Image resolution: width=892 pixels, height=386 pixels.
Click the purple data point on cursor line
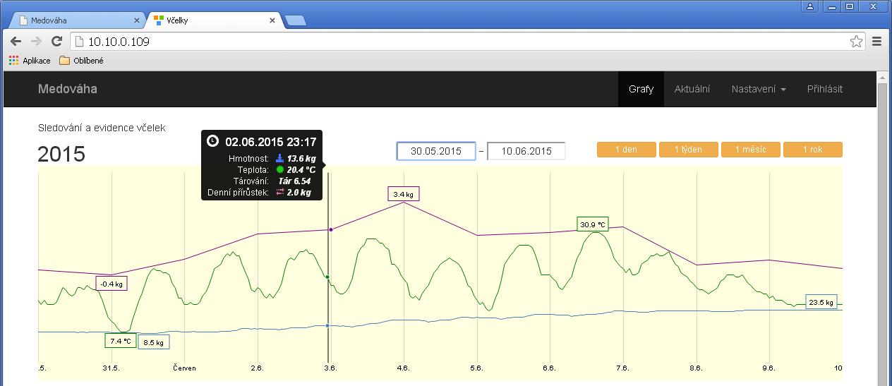coord(331,229)
